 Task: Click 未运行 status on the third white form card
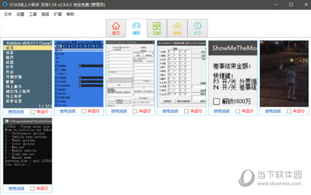coord(145,111)
